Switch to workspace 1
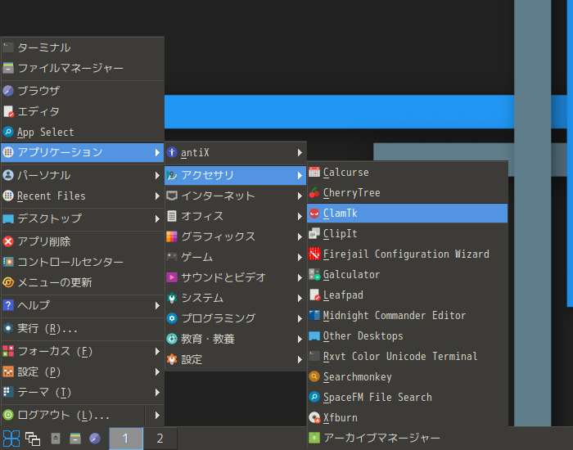Image resolution: width=573 pixels, height=450 pixels. [126, 439]
